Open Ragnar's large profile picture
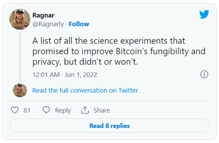The image size is (219, 143). click(x=20, y=19)
